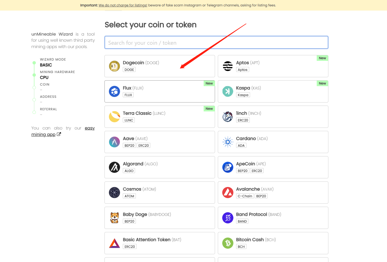Click ApeCoin's ERC20 network tag
387x262 pixels.
(257, 171)
